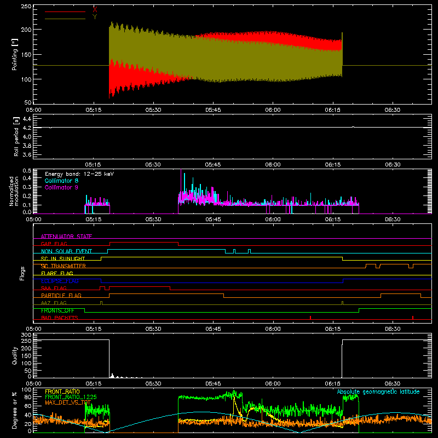Click the green FRONT_RATIO_1225 legend entry
The width and height of the screenshot is (438, 438).
point(71,397)
